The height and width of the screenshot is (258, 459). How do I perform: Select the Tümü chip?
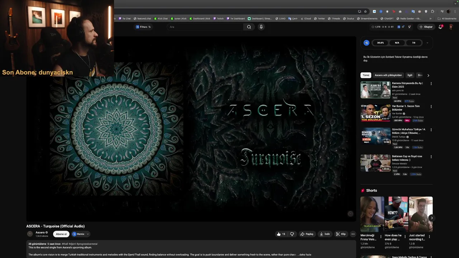coord(366,75)
